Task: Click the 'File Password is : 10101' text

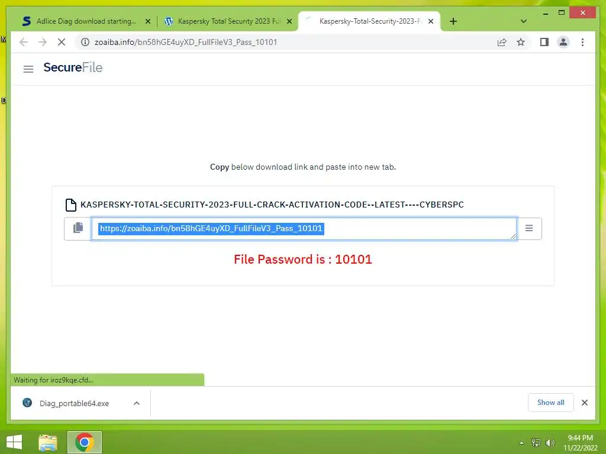Action: tap(302, 259)
